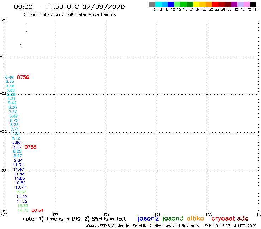Image resolution: width=261 pixels, height=229 pixels.
Task: Select the cyan legend color swatch
Action: pyautogui.click(x=158, y=4)
